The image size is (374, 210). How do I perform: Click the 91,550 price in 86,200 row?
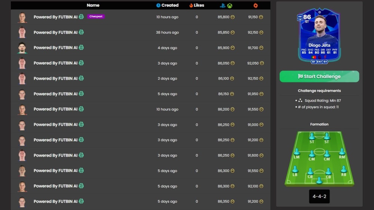[x=253, y=109]
